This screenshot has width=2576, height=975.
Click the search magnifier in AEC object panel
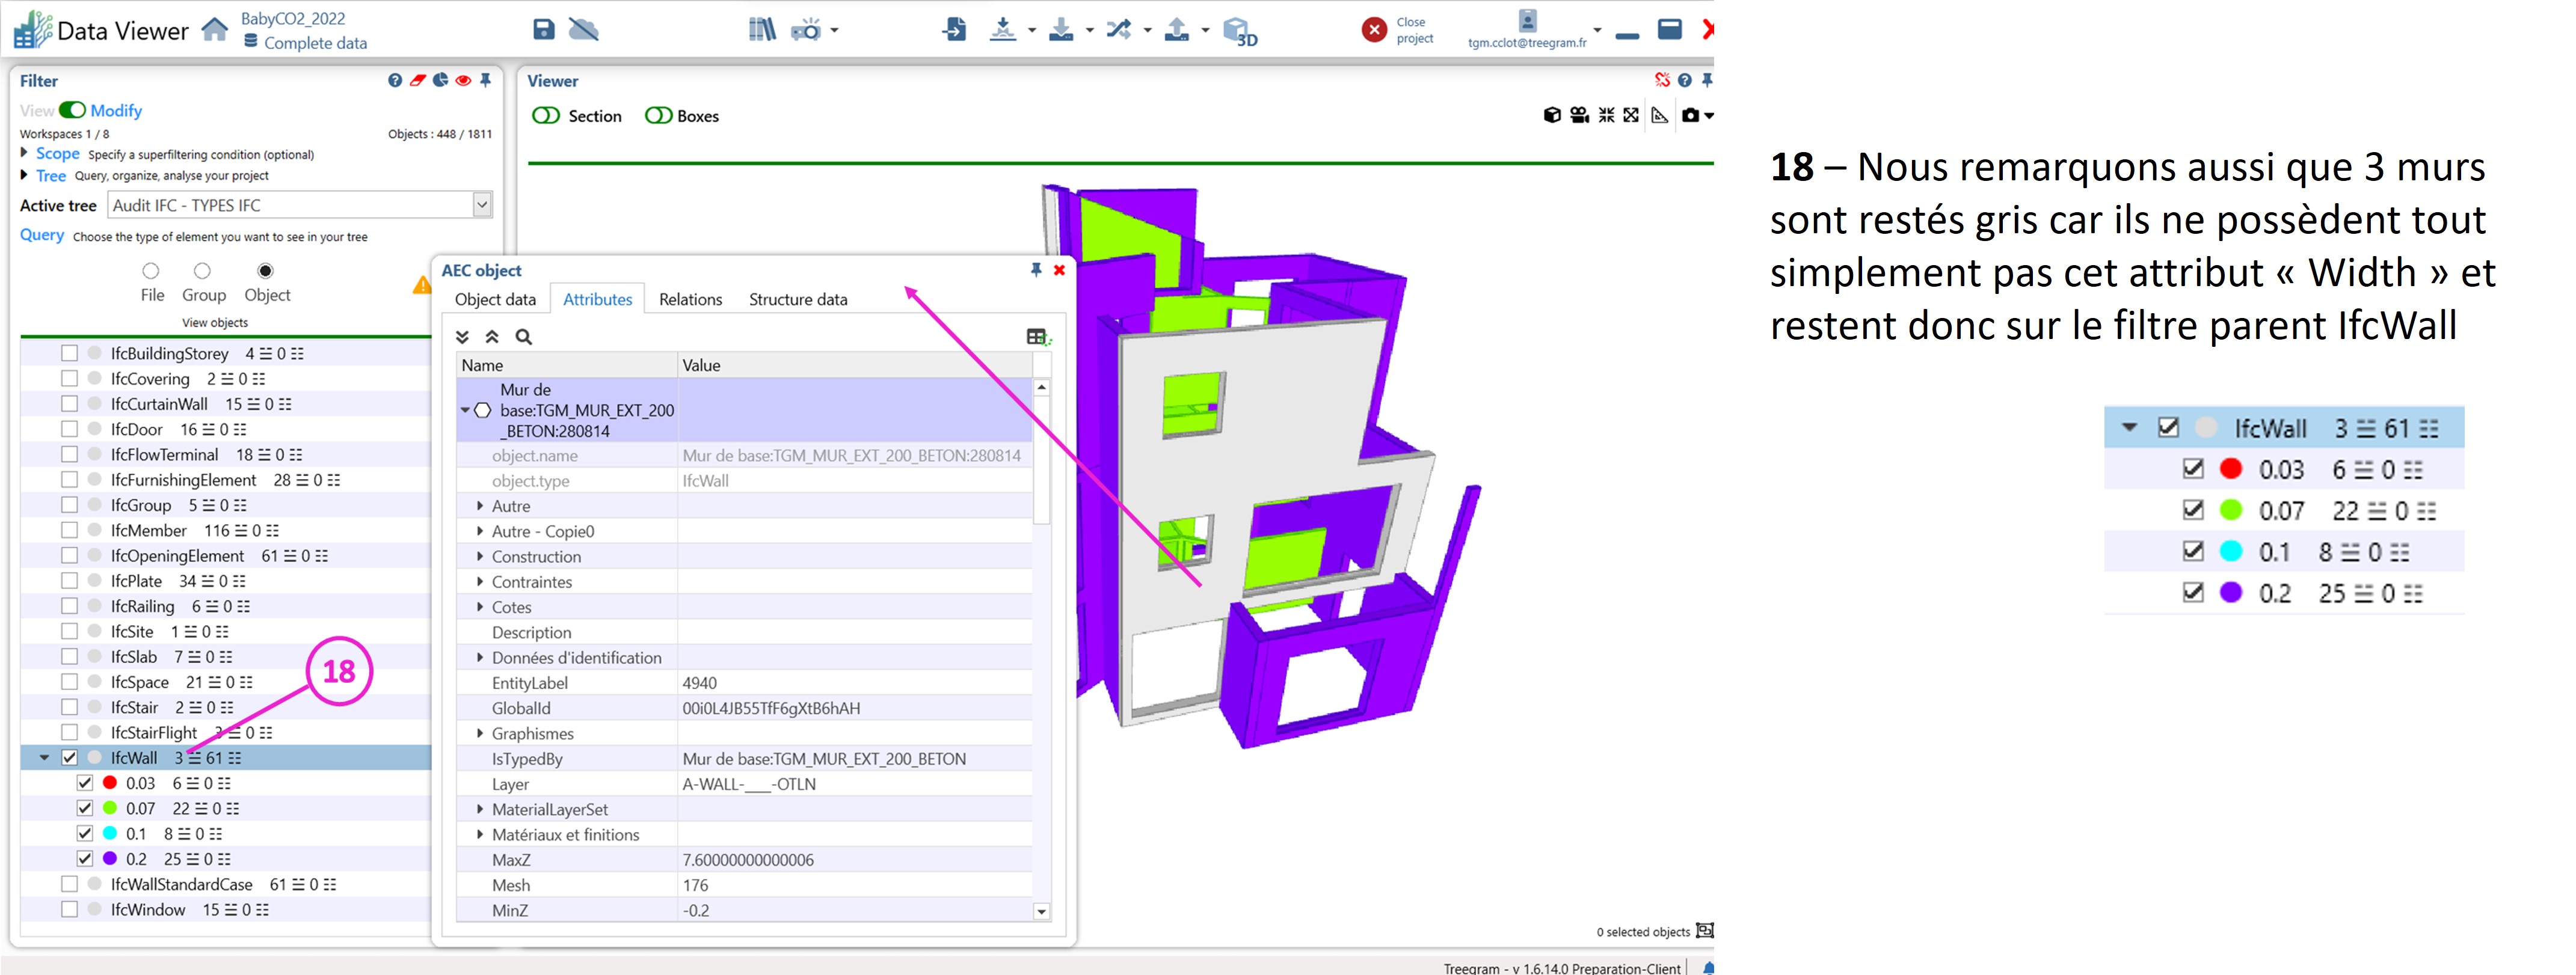click(x=524, y=338)
